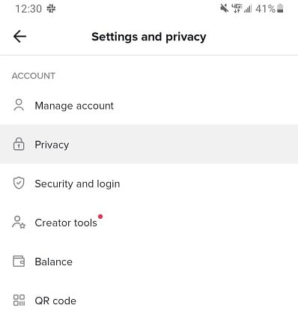Tap the 12:30 clock in status bar
Viewport: 298px width, 323px height.
point(28,9)
